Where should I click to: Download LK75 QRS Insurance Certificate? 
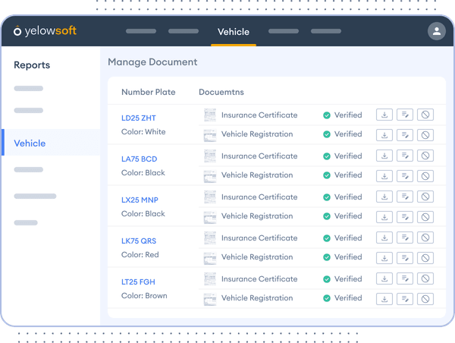[384, 238]
